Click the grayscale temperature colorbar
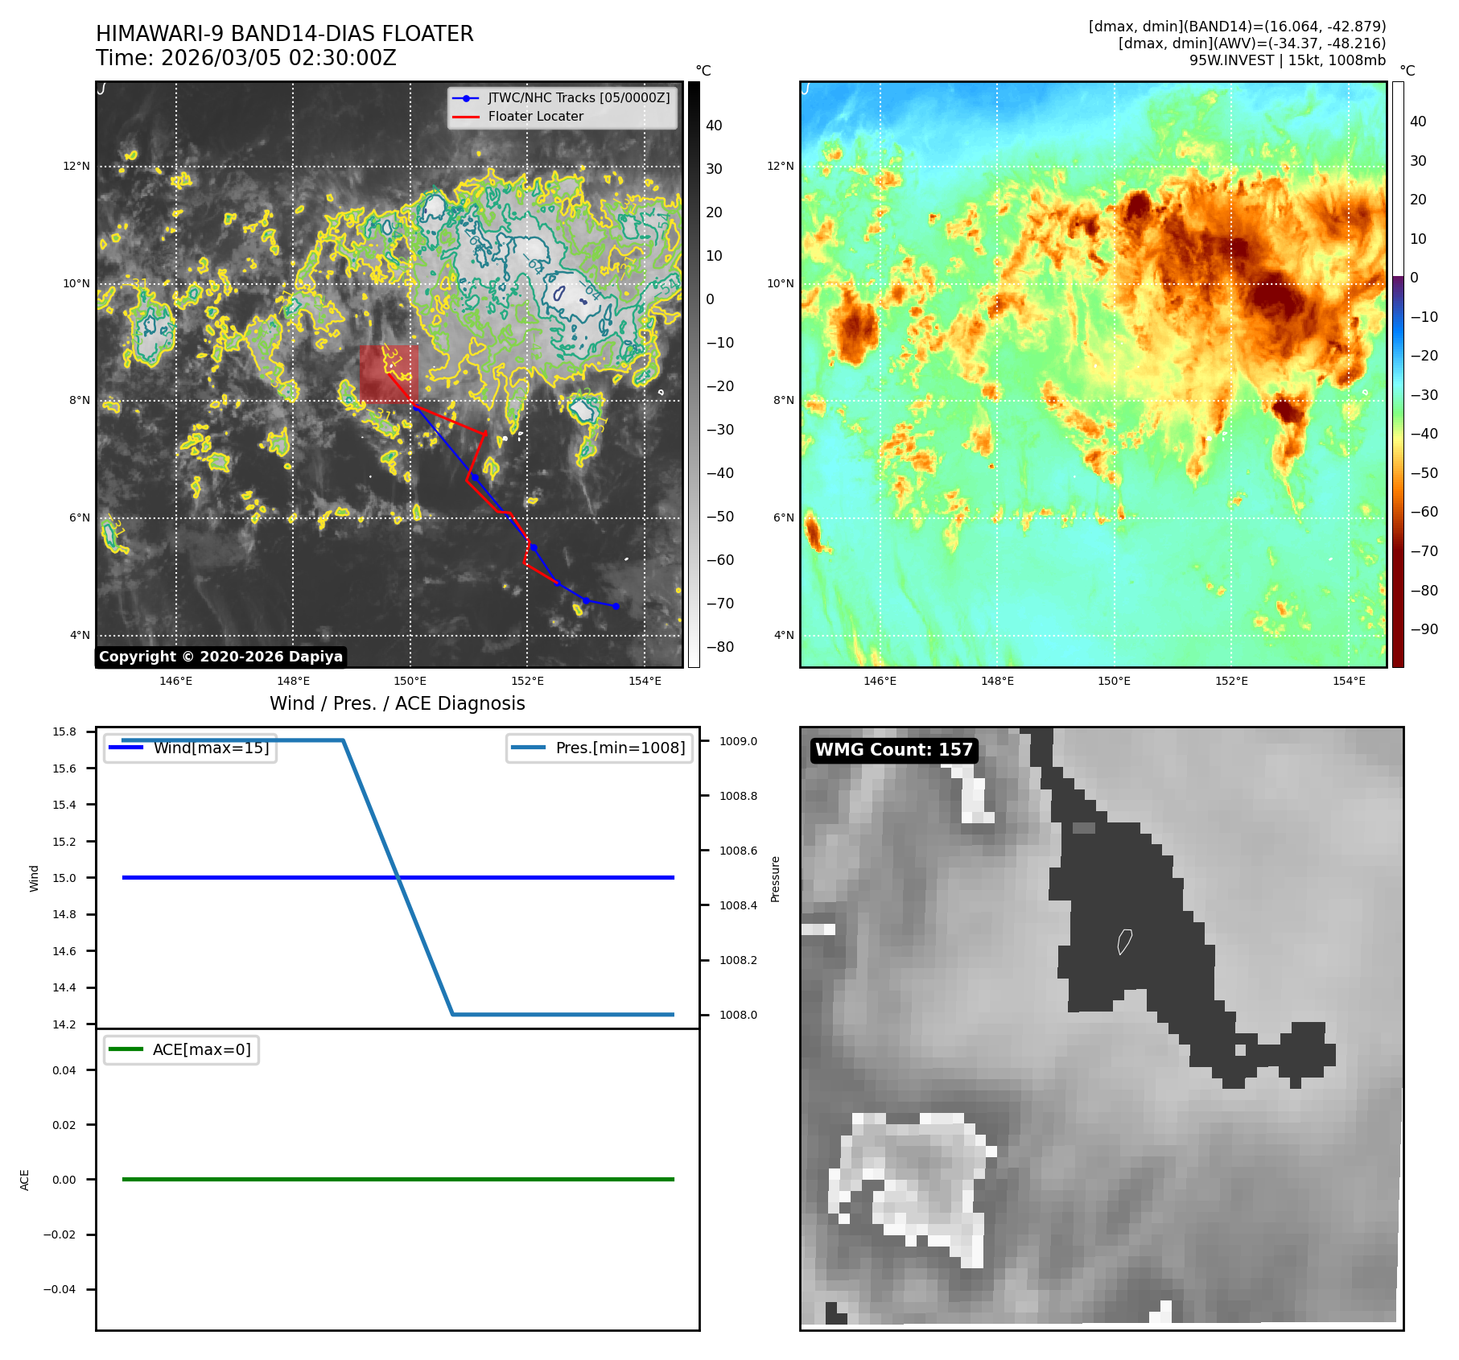 [694, 374]
